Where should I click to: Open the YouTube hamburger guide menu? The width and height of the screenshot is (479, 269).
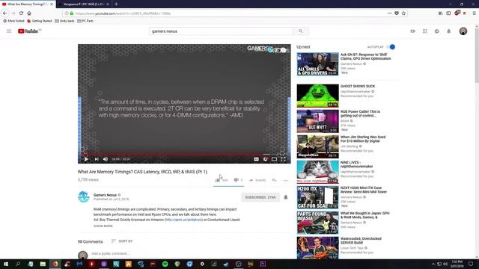point(9,31)
